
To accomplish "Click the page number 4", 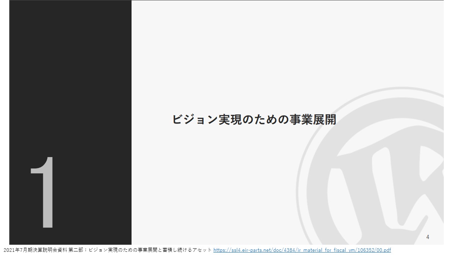I will coord(428,237).
